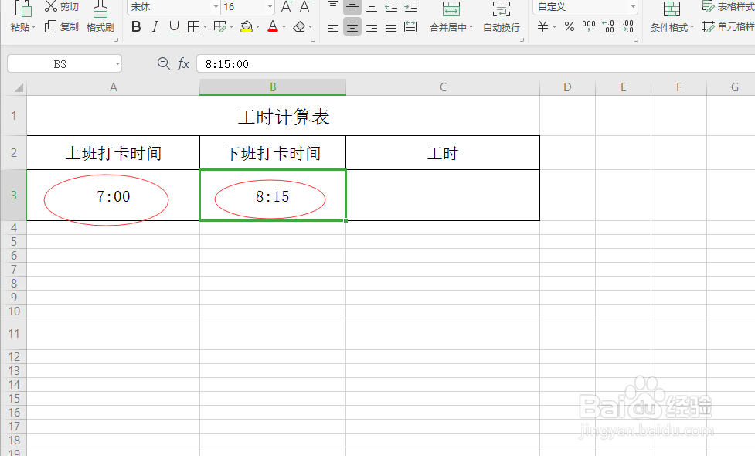755x456 pixels.
Task: Apply the yellow fill color
Action: coord(247,26)
